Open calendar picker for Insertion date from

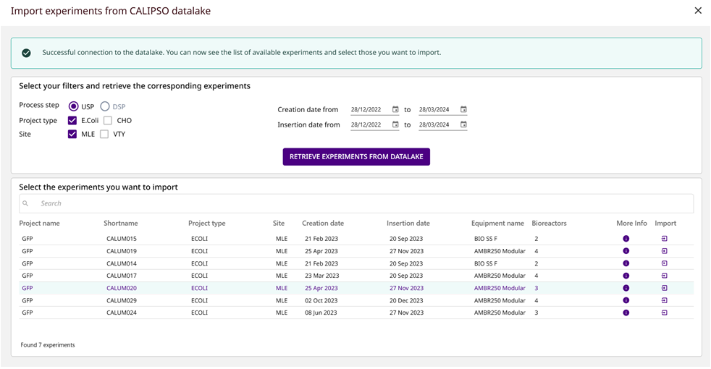[x=395, y=124]
